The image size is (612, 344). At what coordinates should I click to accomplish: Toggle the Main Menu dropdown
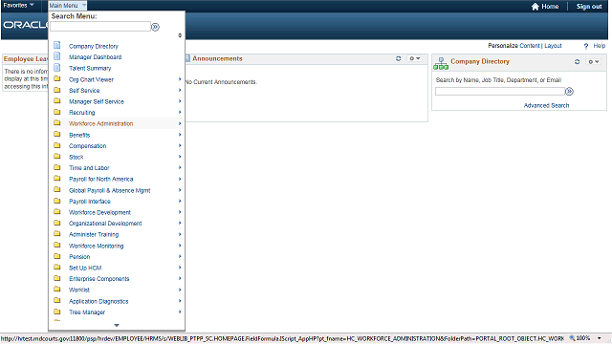click(67, 6)
